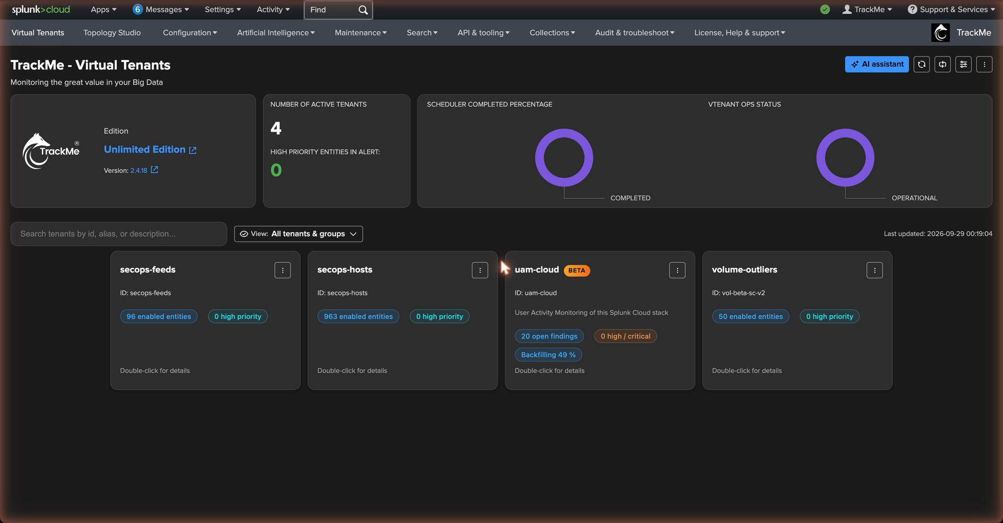The image size is (1003, 523).
Task: Open the sliders settings icon button
Action: [963, 64]
